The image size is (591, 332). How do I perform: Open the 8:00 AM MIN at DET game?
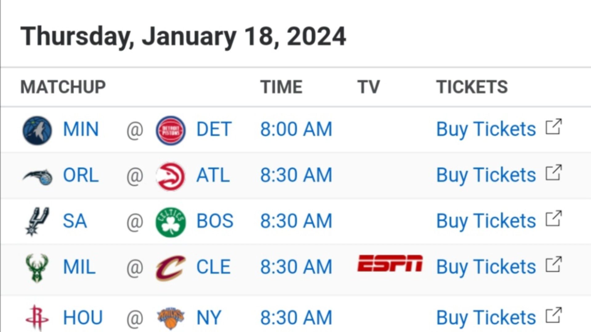pyautogui.click(x=296, y=129)
